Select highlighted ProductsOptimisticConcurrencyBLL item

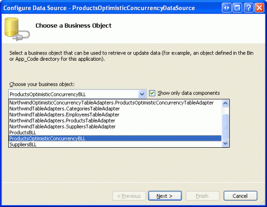point(115,138)
